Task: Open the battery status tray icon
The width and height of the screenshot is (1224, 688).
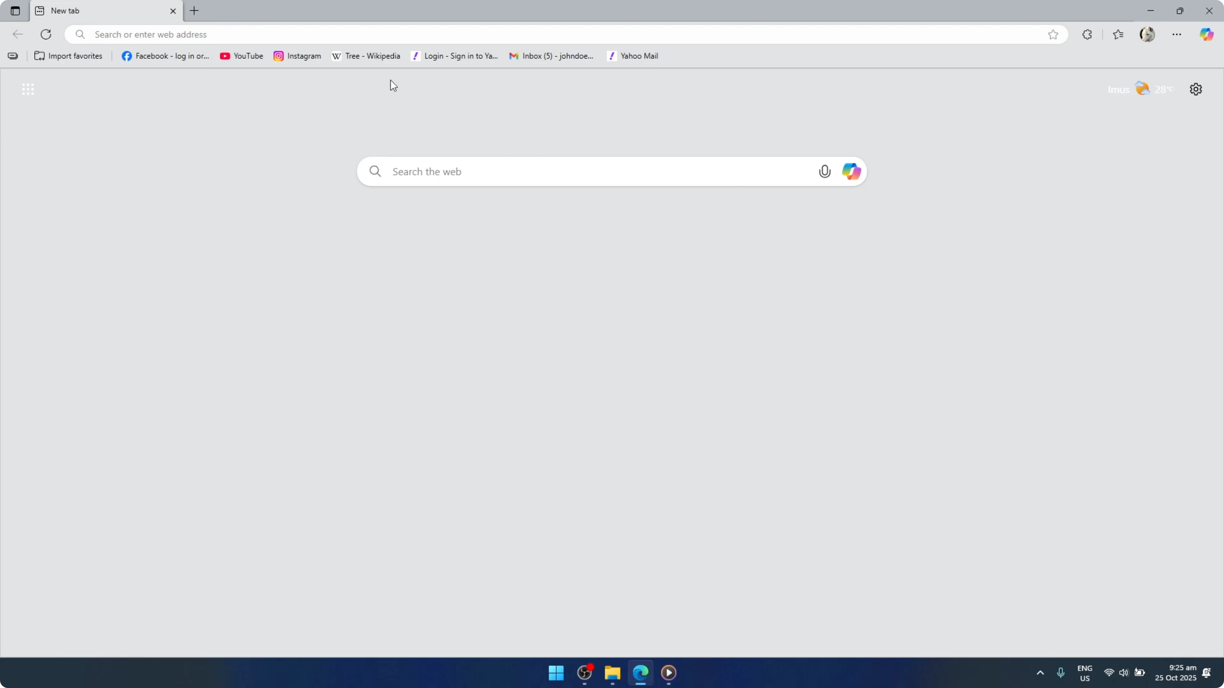Action: click(x=1140, y=673)
